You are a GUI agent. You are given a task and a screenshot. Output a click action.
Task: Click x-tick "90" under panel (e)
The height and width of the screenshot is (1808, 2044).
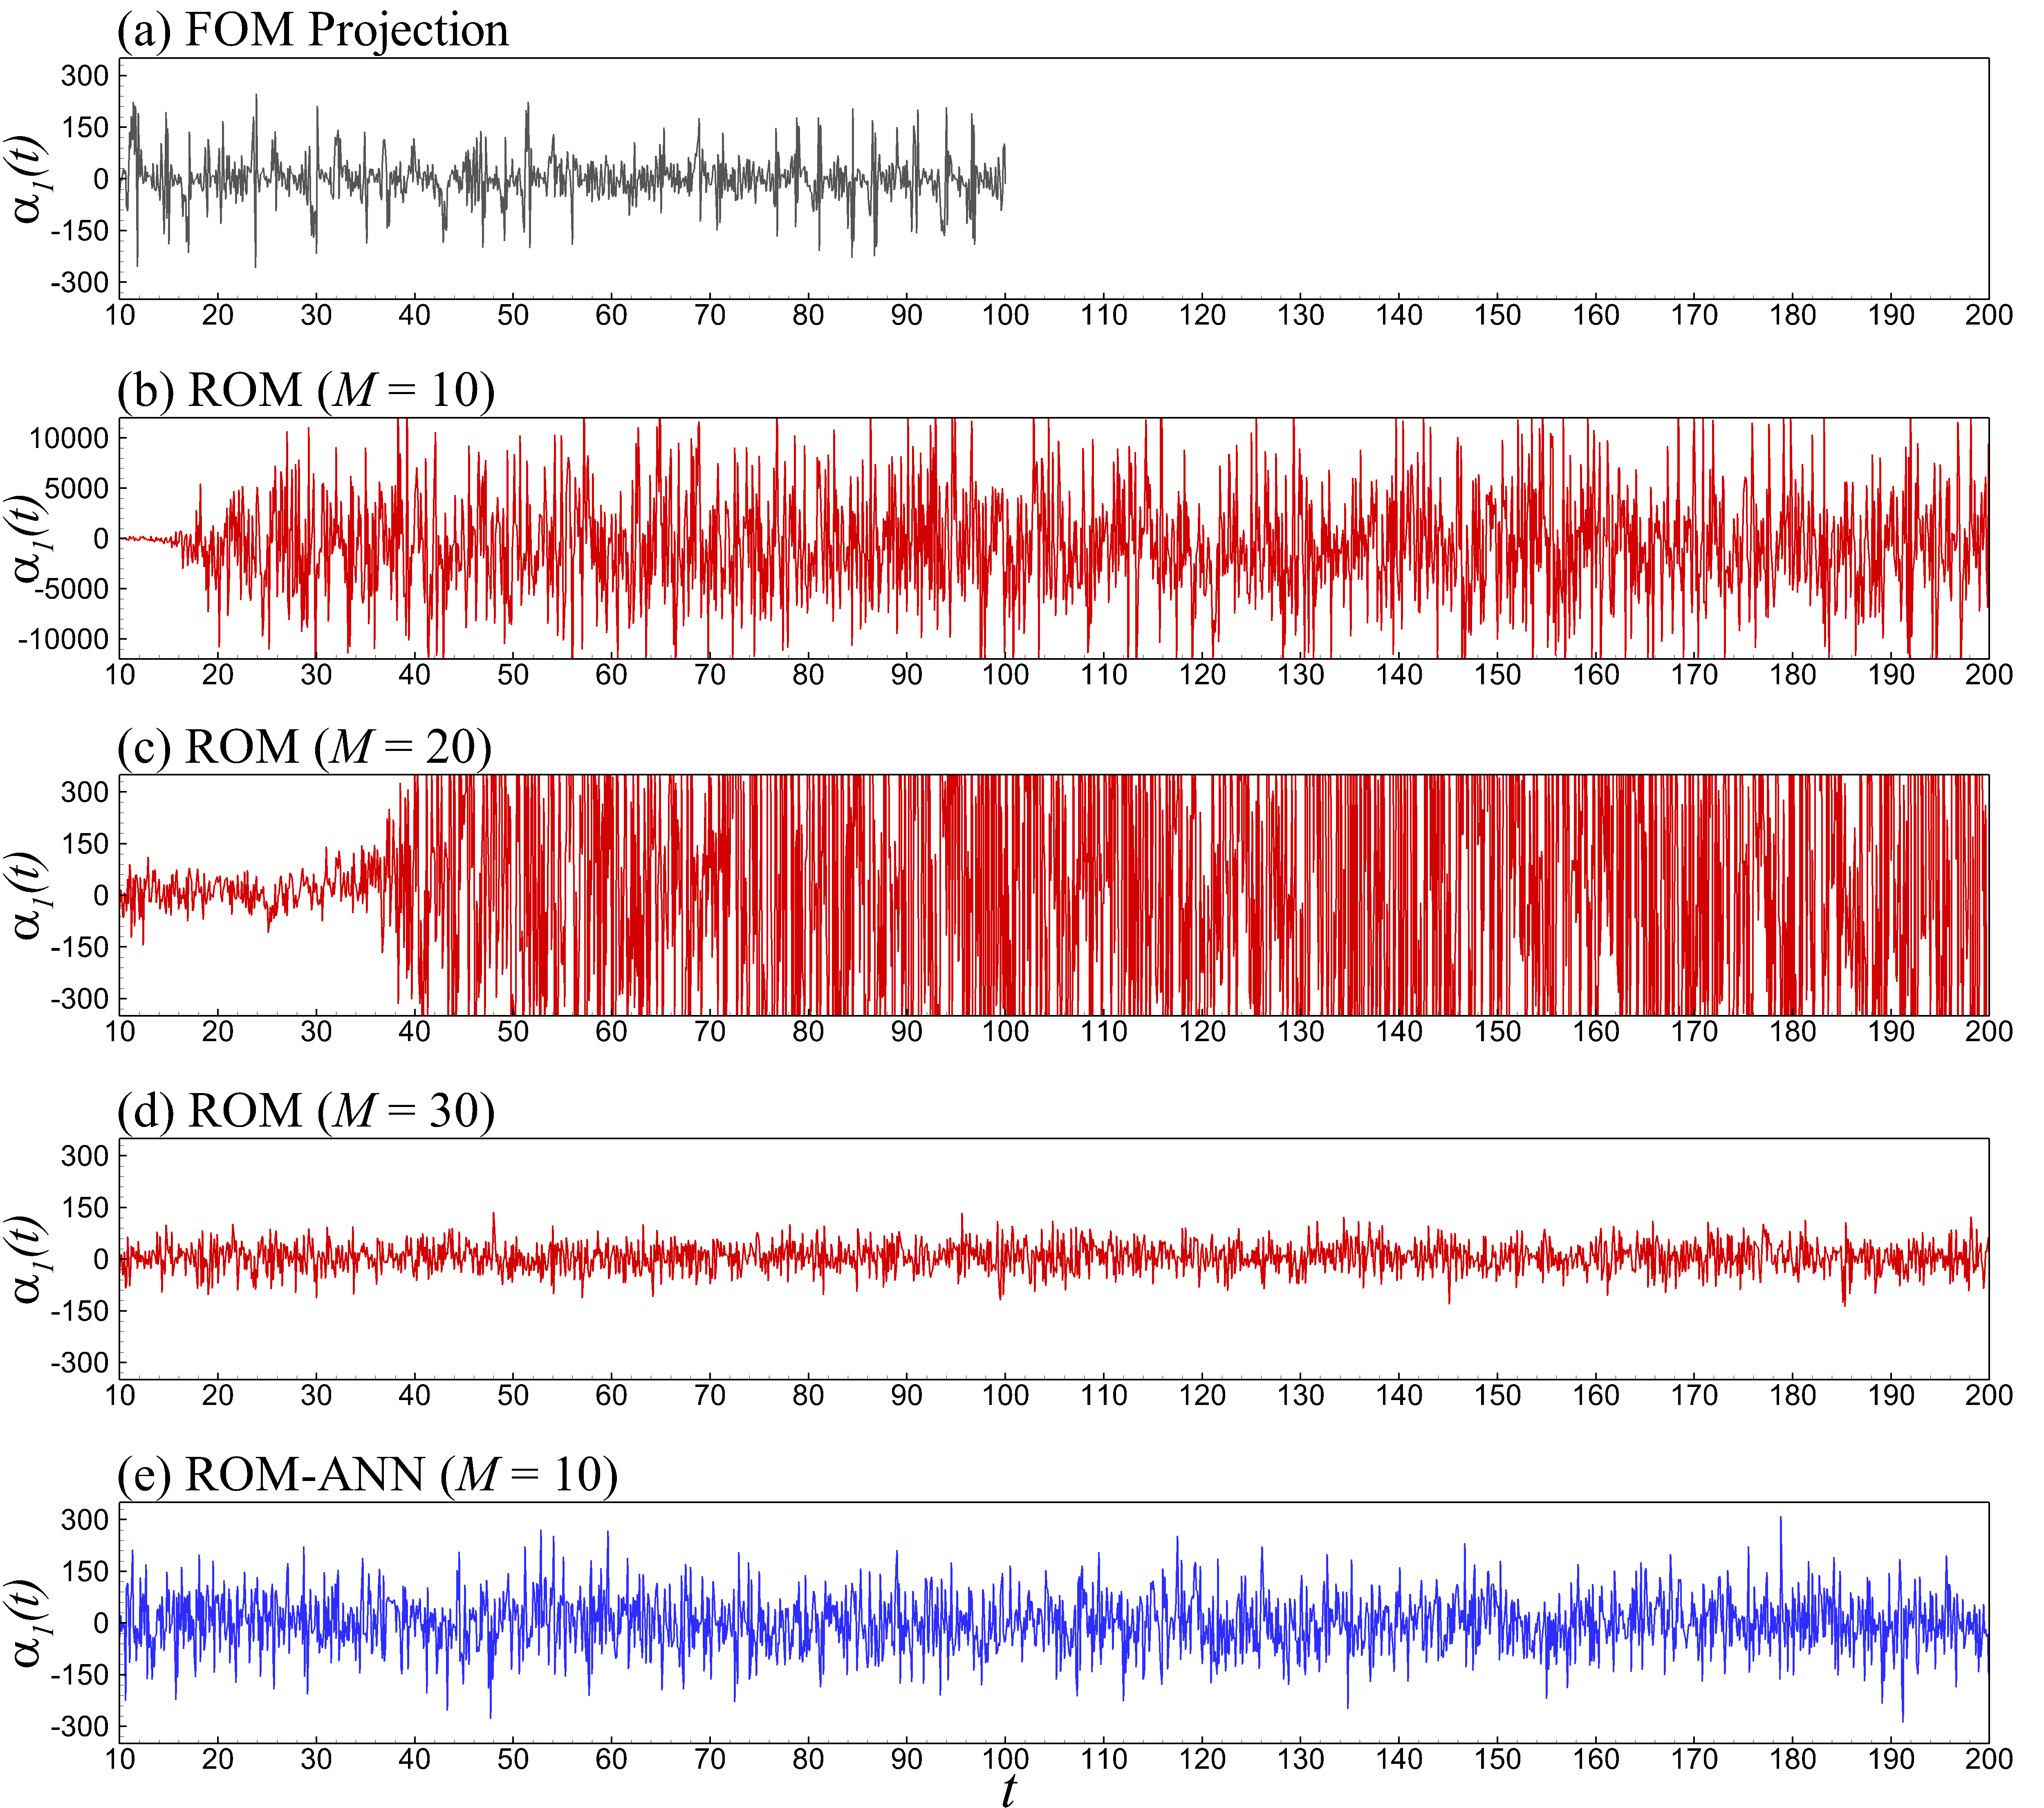(x=907, y=1759)
